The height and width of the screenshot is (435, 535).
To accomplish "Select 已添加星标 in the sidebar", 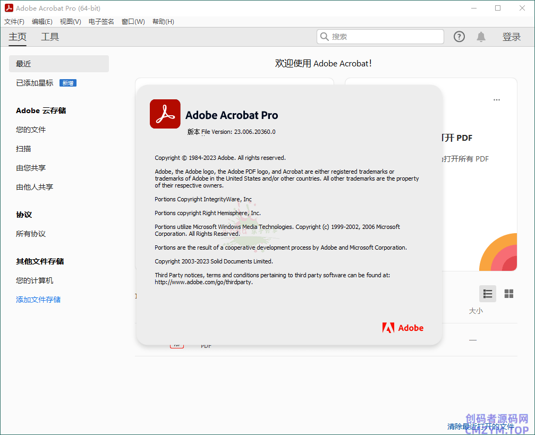I will click(x=35, y=83).
